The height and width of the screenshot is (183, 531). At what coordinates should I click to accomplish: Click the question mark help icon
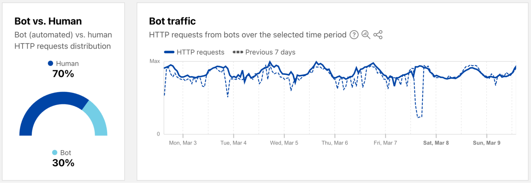pos(354,35)
